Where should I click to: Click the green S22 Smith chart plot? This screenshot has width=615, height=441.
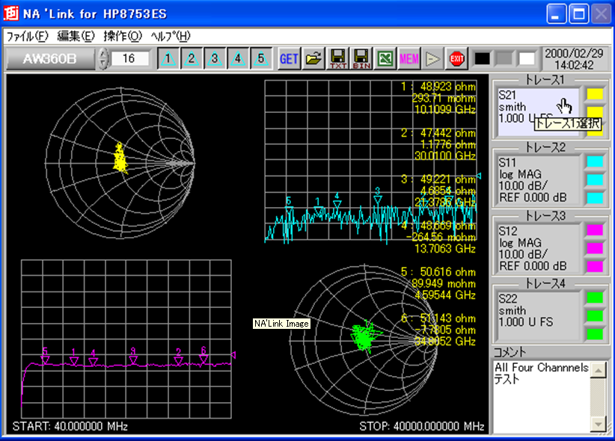point(364,341)
